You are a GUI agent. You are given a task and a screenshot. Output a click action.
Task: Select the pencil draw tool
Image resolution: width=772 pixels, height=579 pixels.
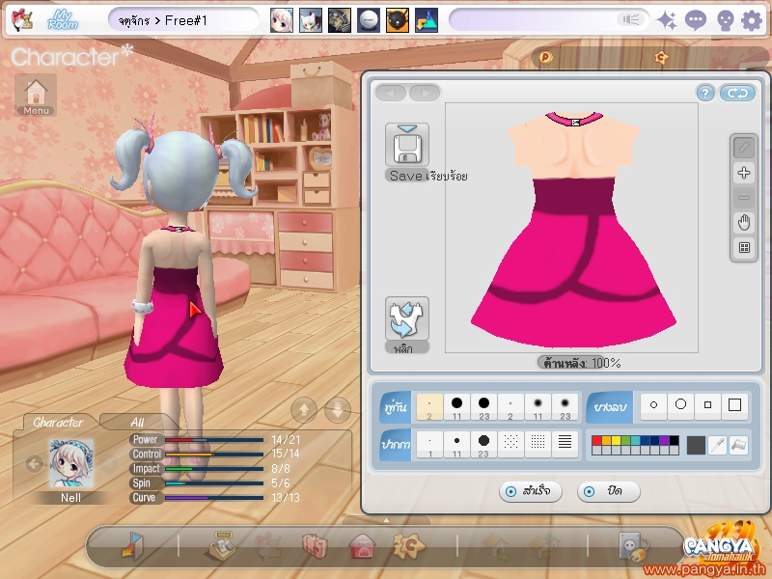[744, 148]
